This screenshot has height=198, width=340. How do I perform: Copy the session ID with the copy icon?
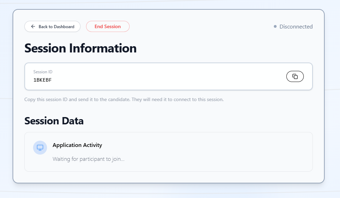click(295, 76)
